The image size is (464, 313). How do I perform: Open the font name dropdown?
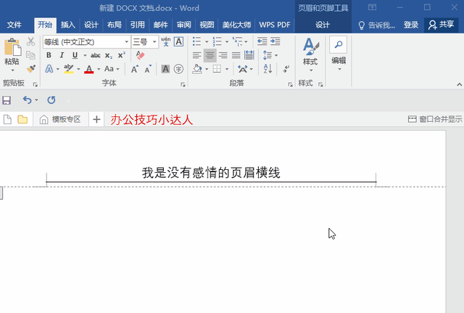pos(126,42)
